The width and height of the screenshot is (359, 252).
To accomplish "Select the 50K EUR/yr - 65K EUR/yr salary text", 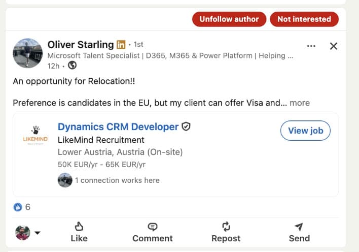I will (101, 164).
